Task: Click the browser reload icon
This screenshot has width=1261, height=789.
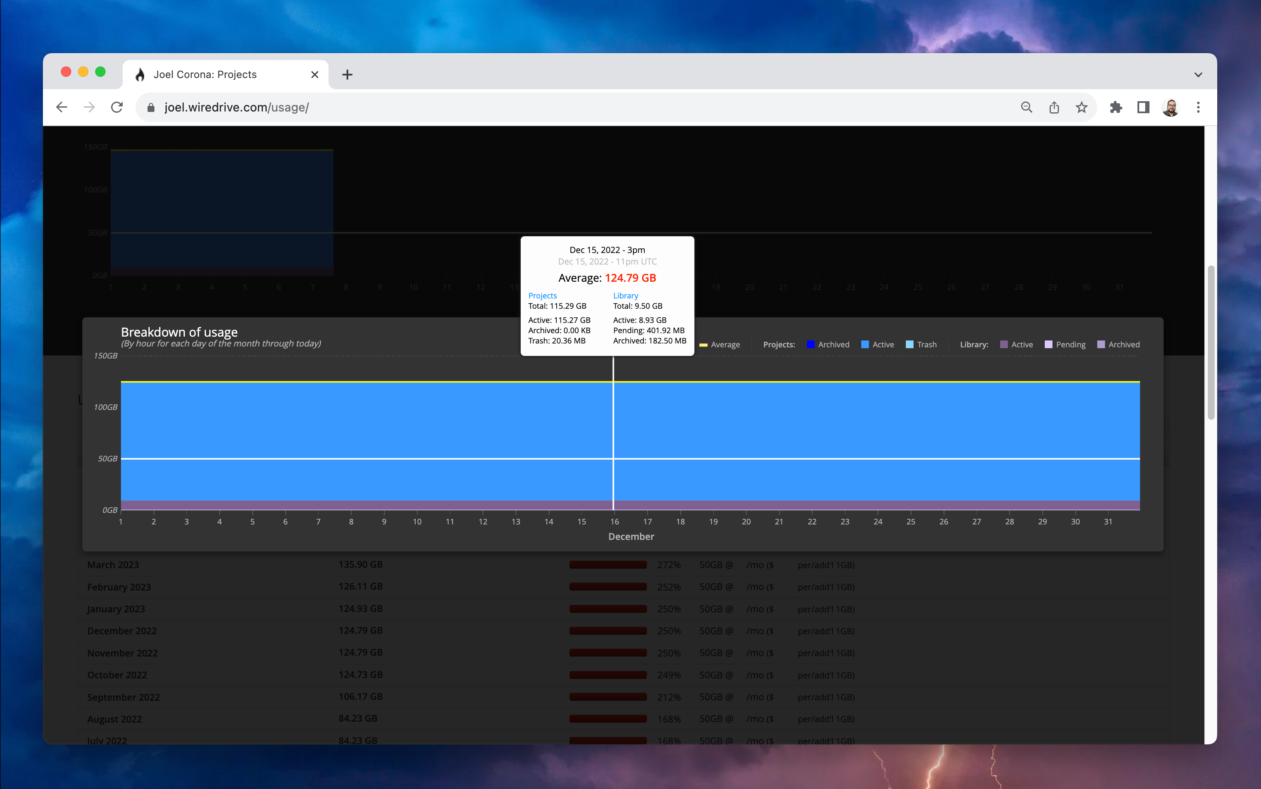Action: [117, 107]
